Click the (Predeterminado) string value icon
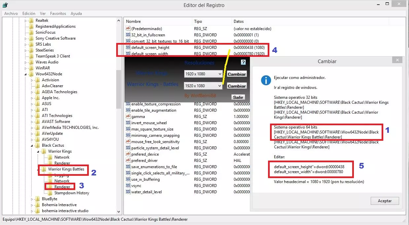The height and width of the screenshot is (225, 409). tap(128, 29)
